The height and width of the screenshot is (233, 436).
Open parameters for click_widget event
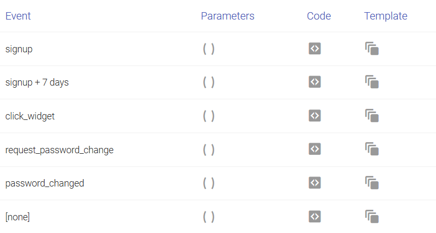click(x=208, y=116)
